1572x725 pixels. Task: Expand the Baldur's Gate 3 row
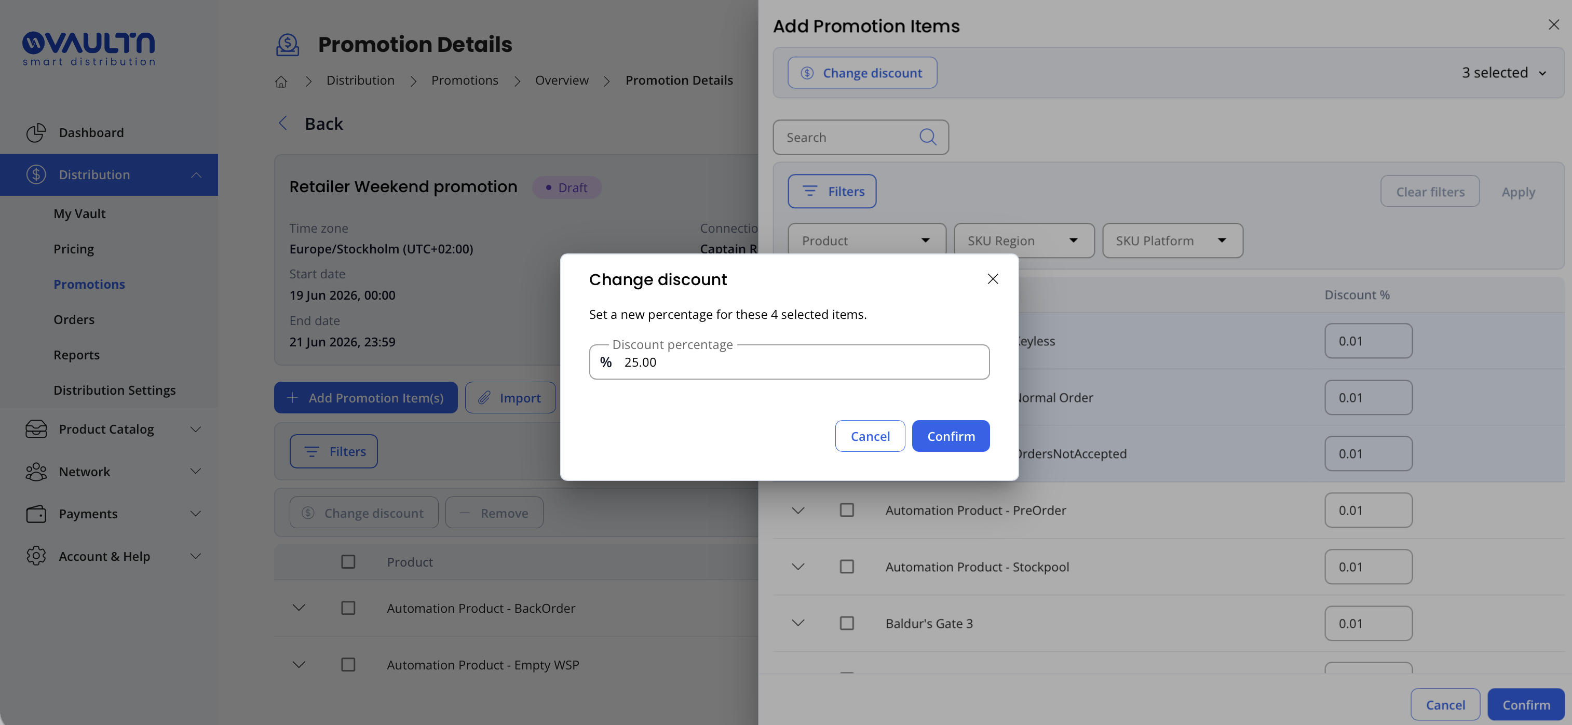click(x=797, y=623)
